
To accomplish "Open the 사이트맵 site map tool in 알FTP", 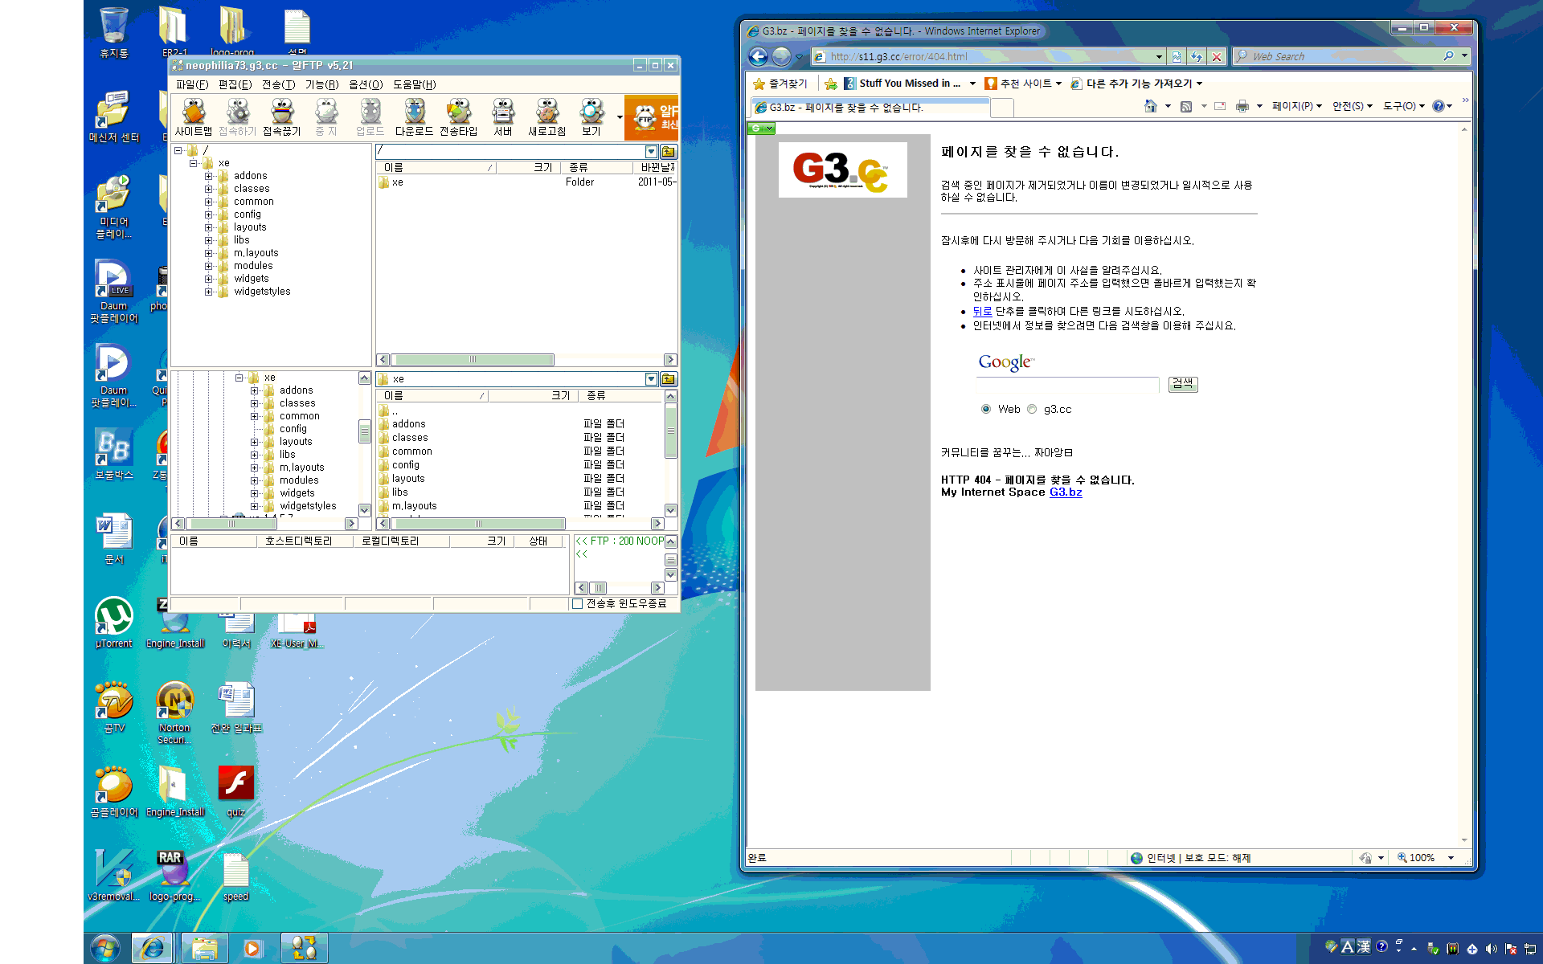I will coord(194,117).
